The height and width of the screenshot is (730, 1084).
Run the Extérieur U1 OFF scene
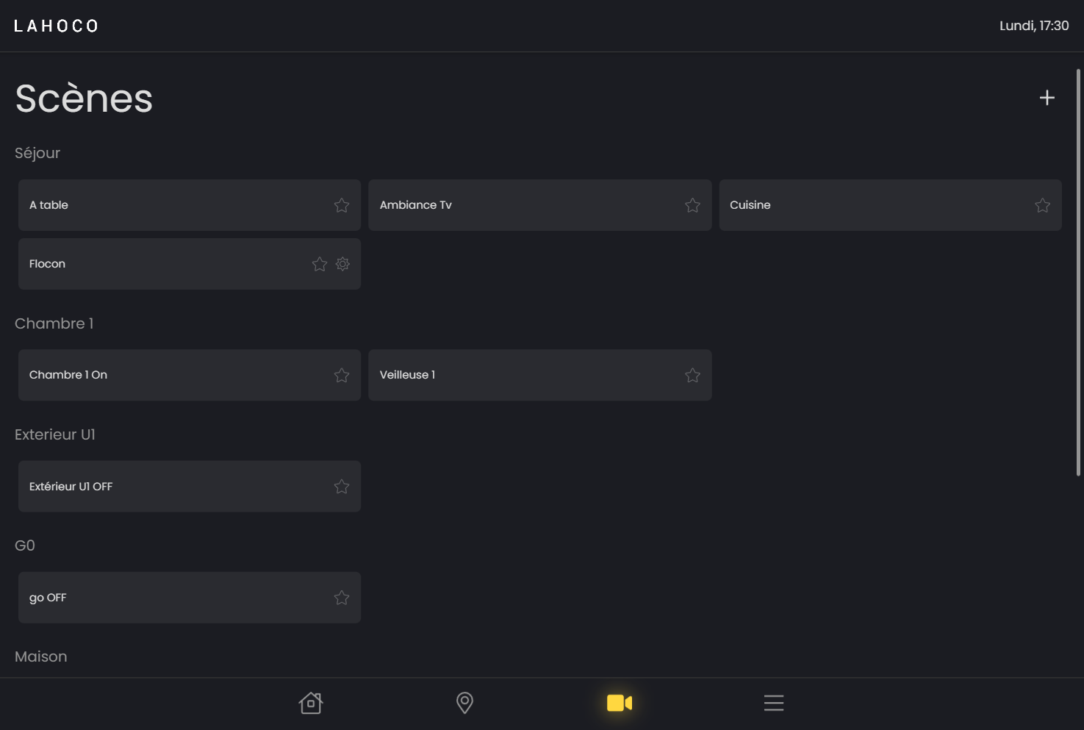point(169,487)
